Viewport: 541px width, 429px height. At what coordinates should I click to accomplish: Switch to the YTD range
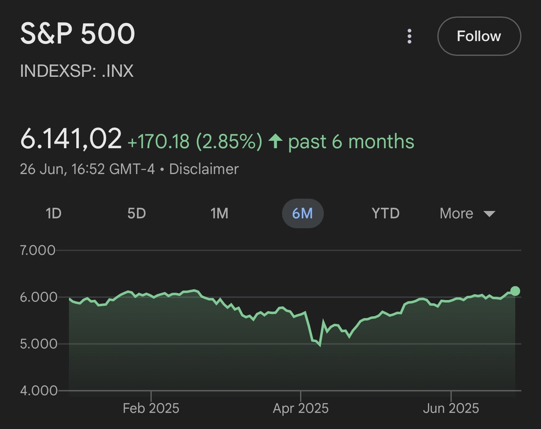point(385,214)
